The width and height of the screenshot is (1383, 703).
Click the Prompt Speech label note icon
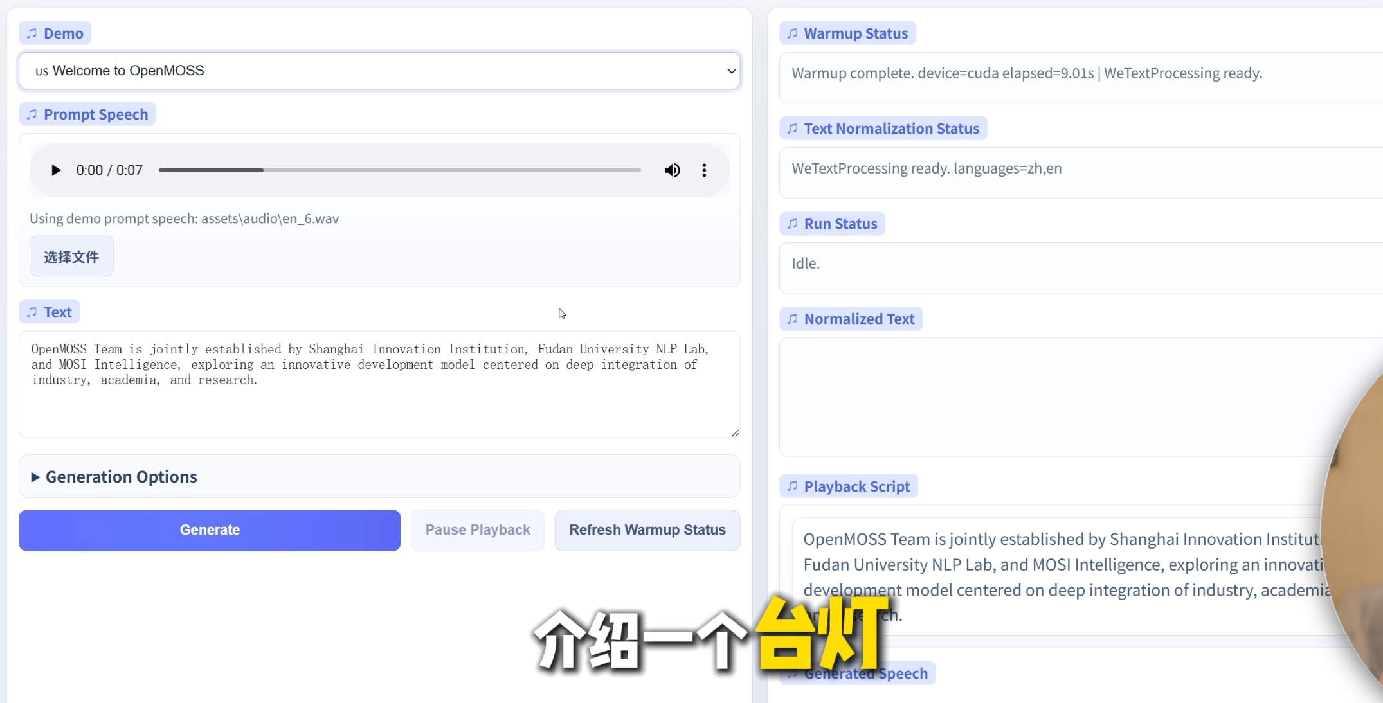(32, 114)
